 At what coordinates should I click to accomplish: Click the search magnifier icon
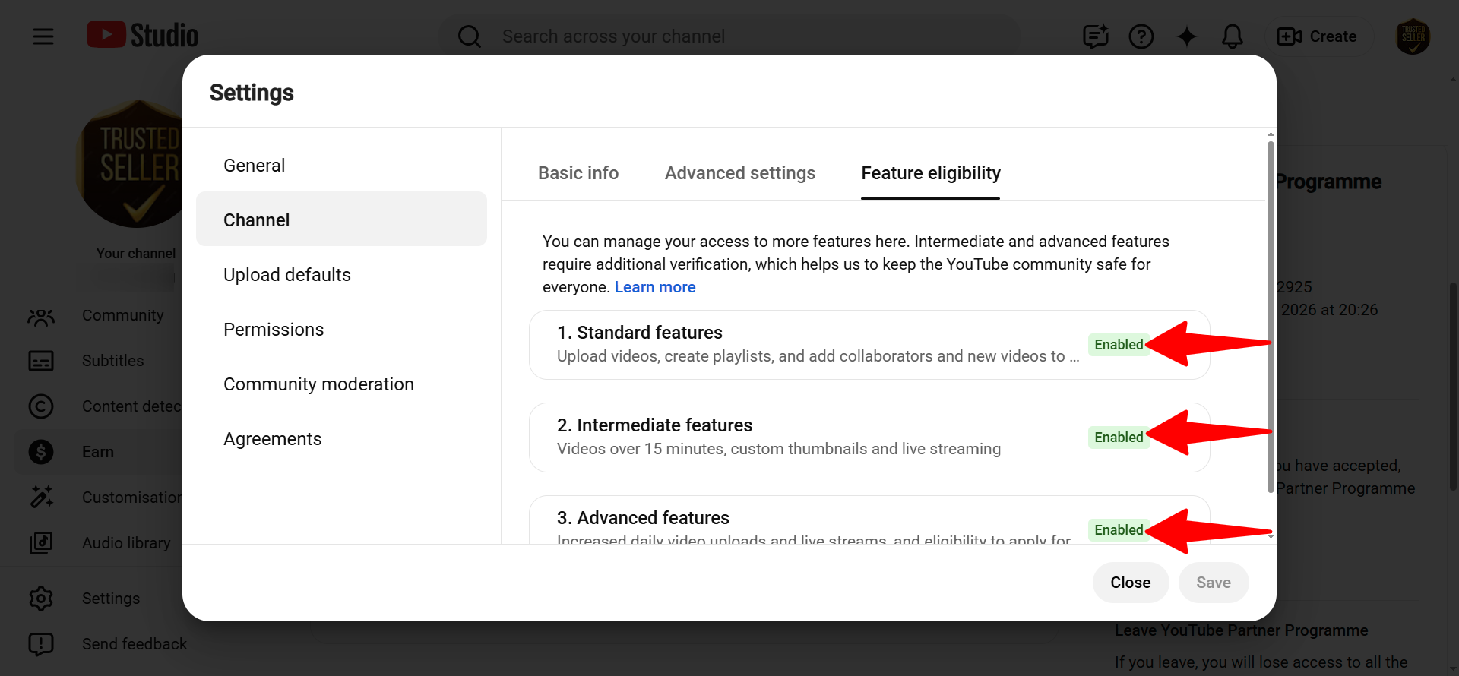[470, 36]
